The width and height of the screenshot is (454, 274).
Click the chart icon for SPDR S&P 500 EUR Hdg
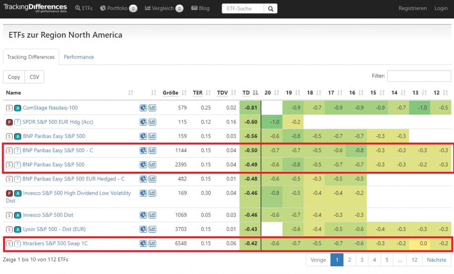pos(152,122)
